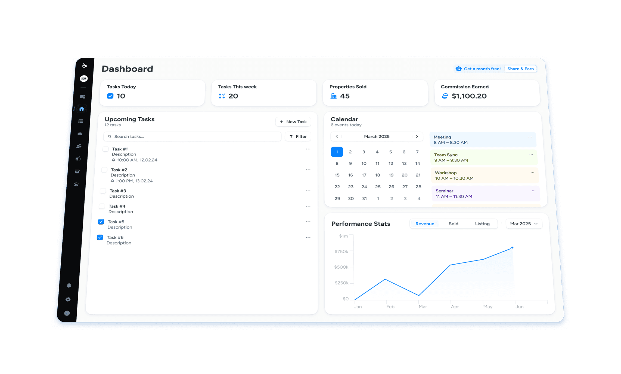Go to next month in the calendar
Screen dimensions: 621x374
(417, 136)
